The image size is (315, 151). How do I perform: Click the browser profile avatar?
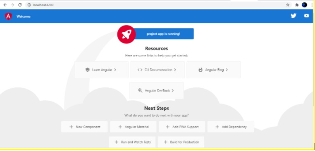click(x=305, y=5)
